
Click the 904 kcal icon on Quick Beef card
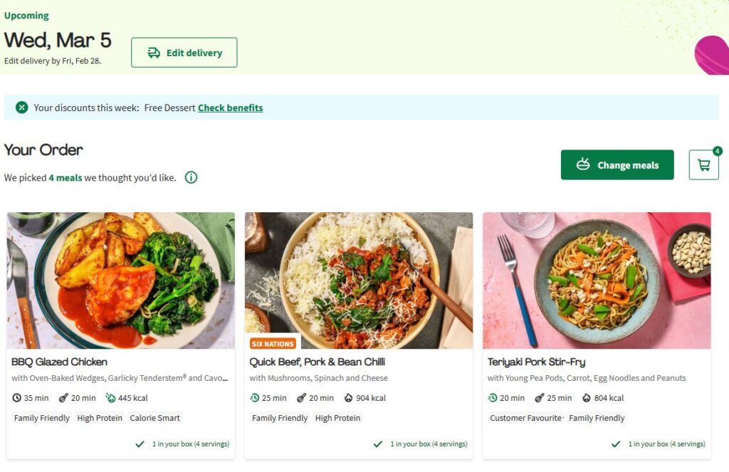(348, 398)
